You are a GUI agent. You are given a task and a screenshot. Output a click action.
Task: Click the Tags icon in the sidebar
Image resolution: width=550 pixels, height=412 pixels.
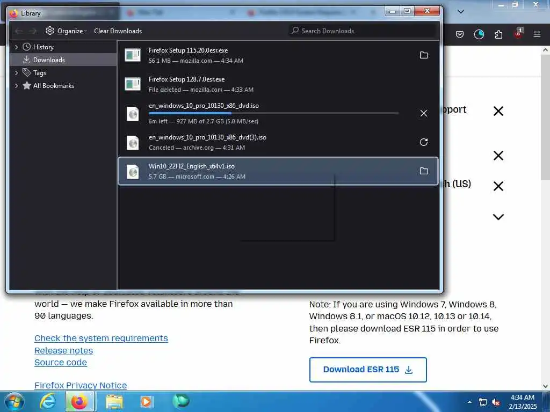point(27,72)
